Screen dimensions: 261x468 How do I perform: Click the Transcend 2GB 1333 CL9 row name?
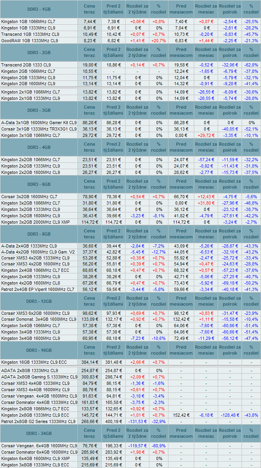pyautogui.click(x=26, y=65)
